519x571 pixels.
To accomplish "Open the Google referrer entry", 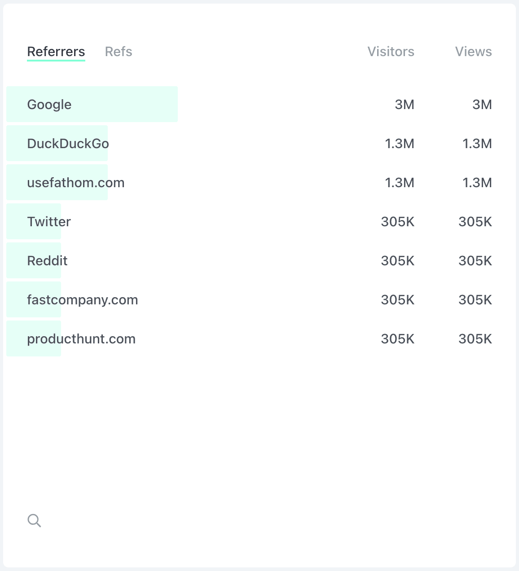I will coord(49,104).
